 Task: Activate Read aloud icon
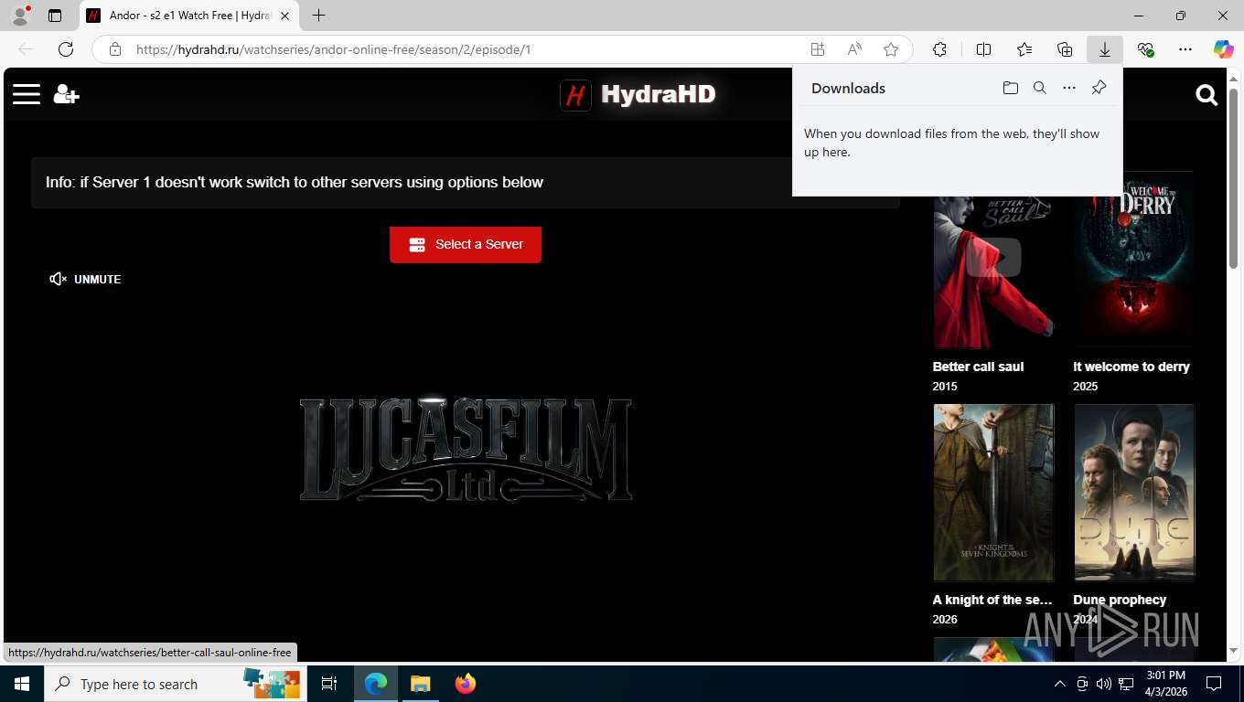click(853, 49)
